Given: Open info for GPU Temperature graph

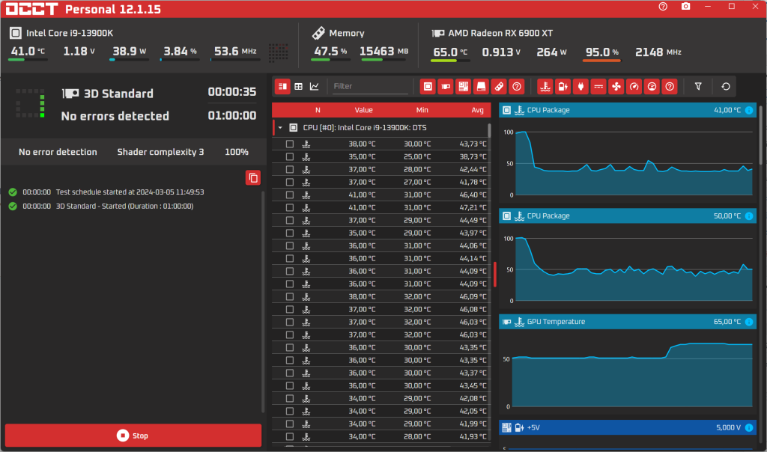Looking at the screenshot, I should (x=749, y=322).
